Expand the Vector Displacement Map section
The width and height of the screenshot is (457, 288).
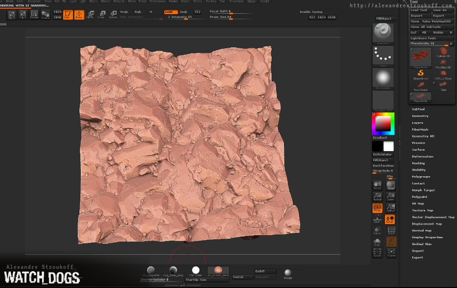(x=433, y=217)
